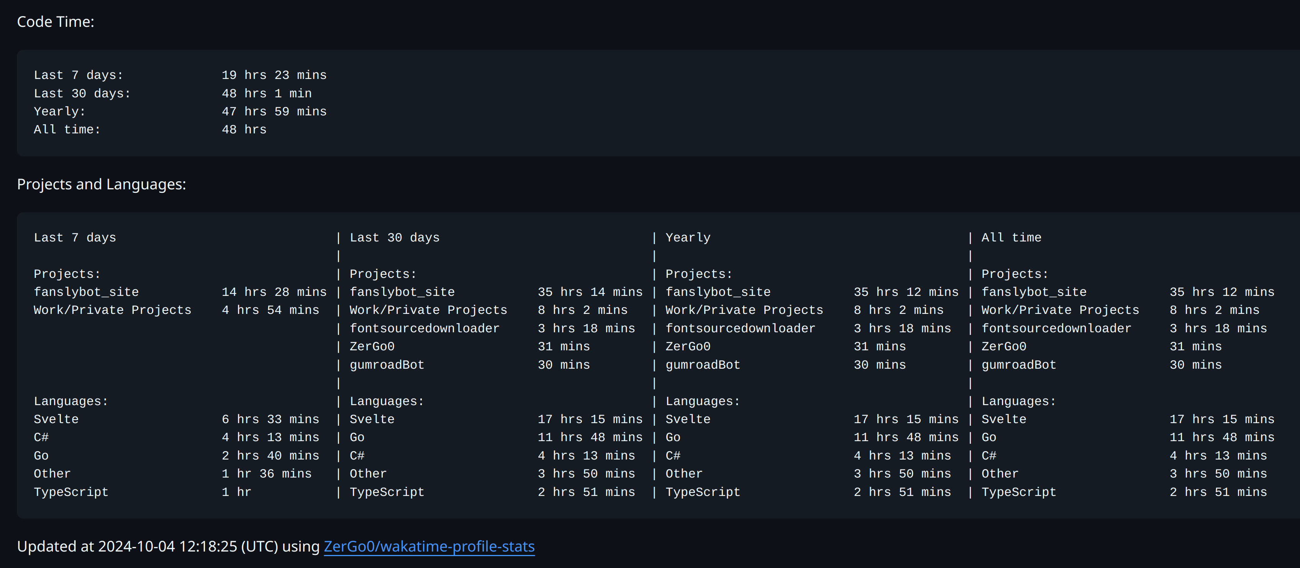Screen dimensions: 1300x568
Task: Click 'gumroadBot' in Last 30 days column
Action: pyautogui.click(x=387, y=365)
